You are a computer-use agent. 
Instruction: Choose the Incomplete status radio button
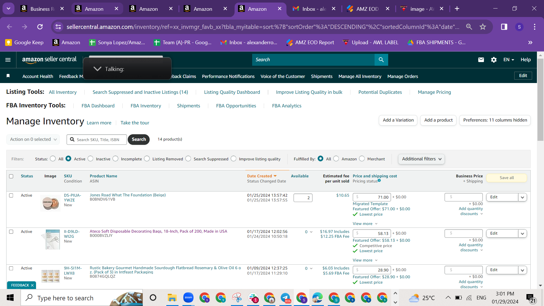click(115, 159)
